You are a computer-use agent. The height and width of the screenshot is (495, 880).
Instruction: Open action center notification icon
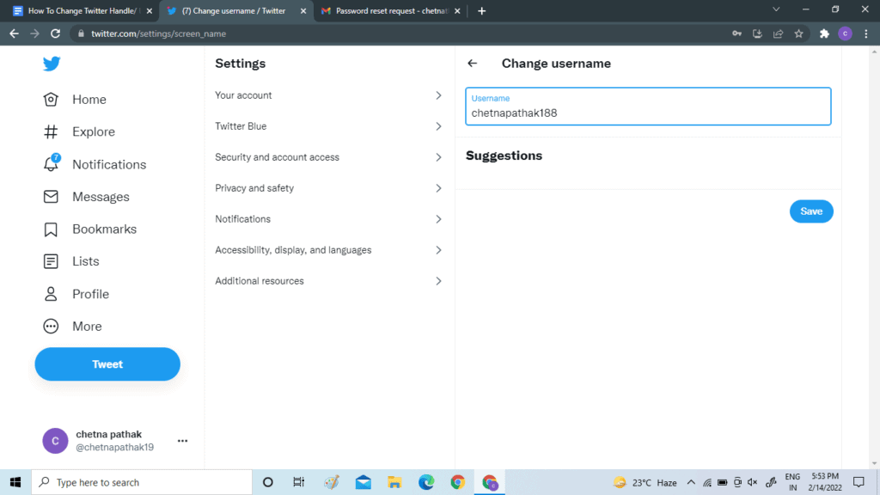[x=859, y=482]
